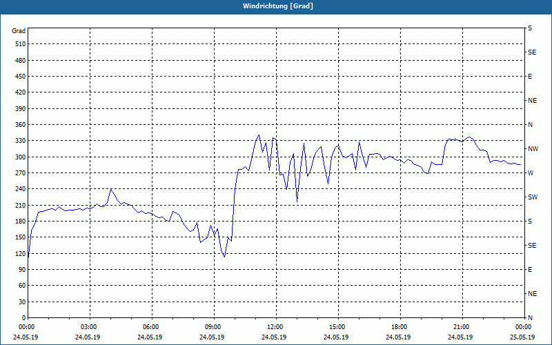Screen dimensions: 552x345
Task: Click the 240 degree axis label
Action: [21, 189]
